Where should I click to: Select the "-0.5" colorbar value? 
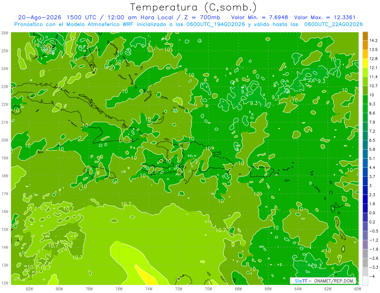[373, 231]
